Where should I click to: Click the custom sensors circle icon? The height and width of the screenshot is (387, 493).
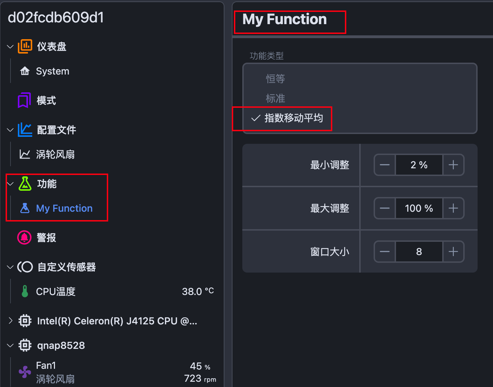tap(25, 267)
